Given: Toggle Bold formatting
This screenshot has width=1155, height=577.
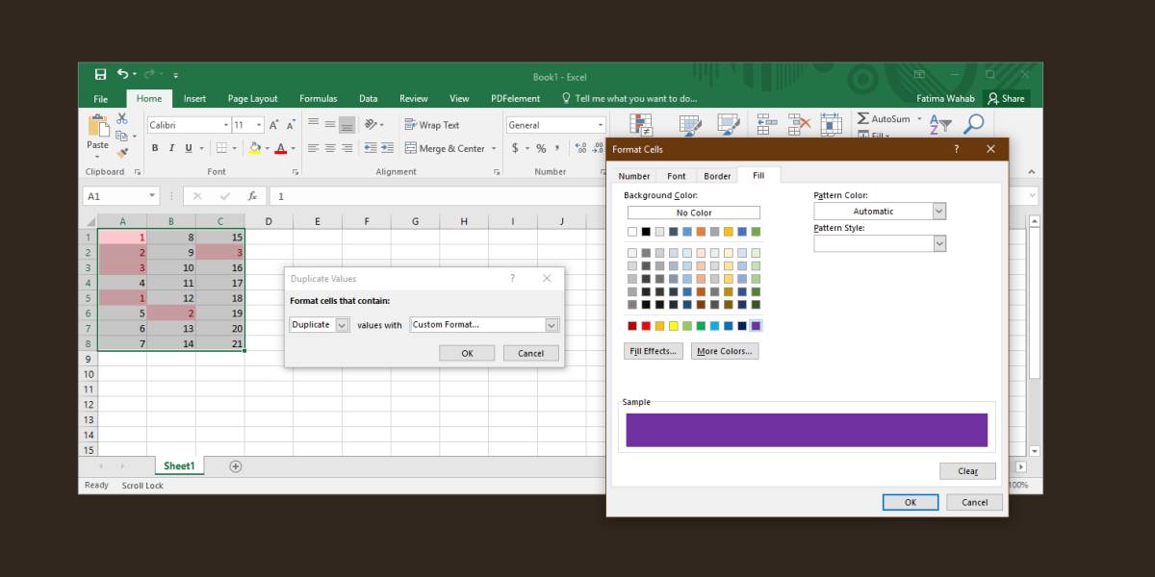Looking at the screenshot, I should 155,148.
